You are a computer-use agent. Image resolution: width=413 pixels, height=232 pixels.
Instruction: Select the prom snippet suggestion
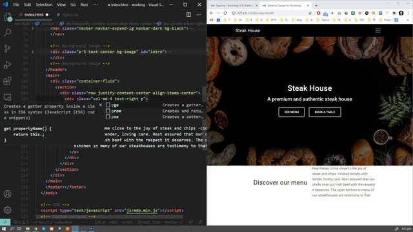coord(155,111)
